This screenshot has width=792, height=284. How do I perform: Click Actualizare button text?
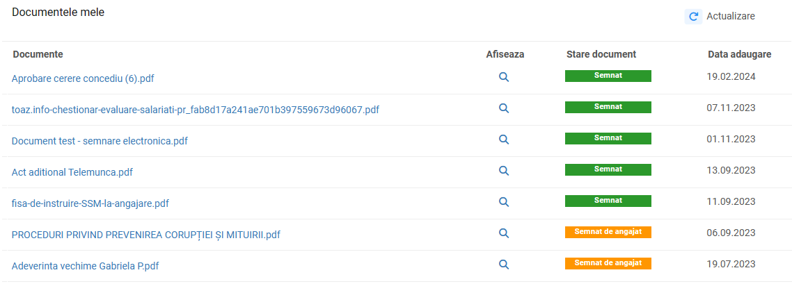click(x=730, y=16)
